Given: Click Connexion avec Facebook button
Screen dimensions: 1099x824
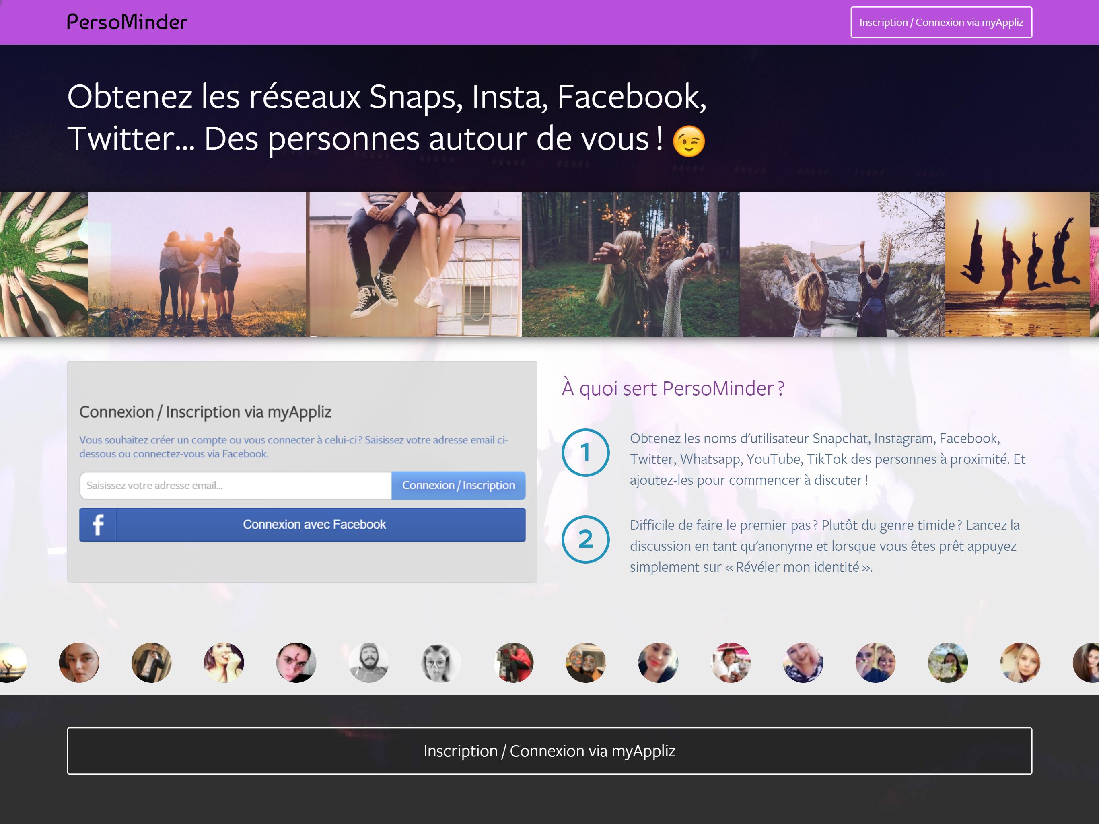Looking at the screenshot, I should (302, 524).
